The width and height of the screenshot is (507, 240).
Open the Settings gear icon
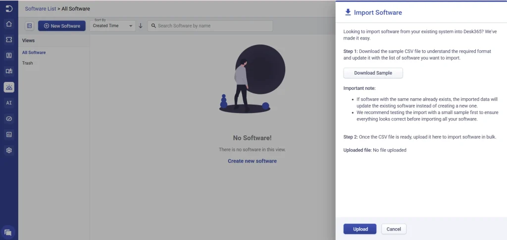click(x=9, y=150)
